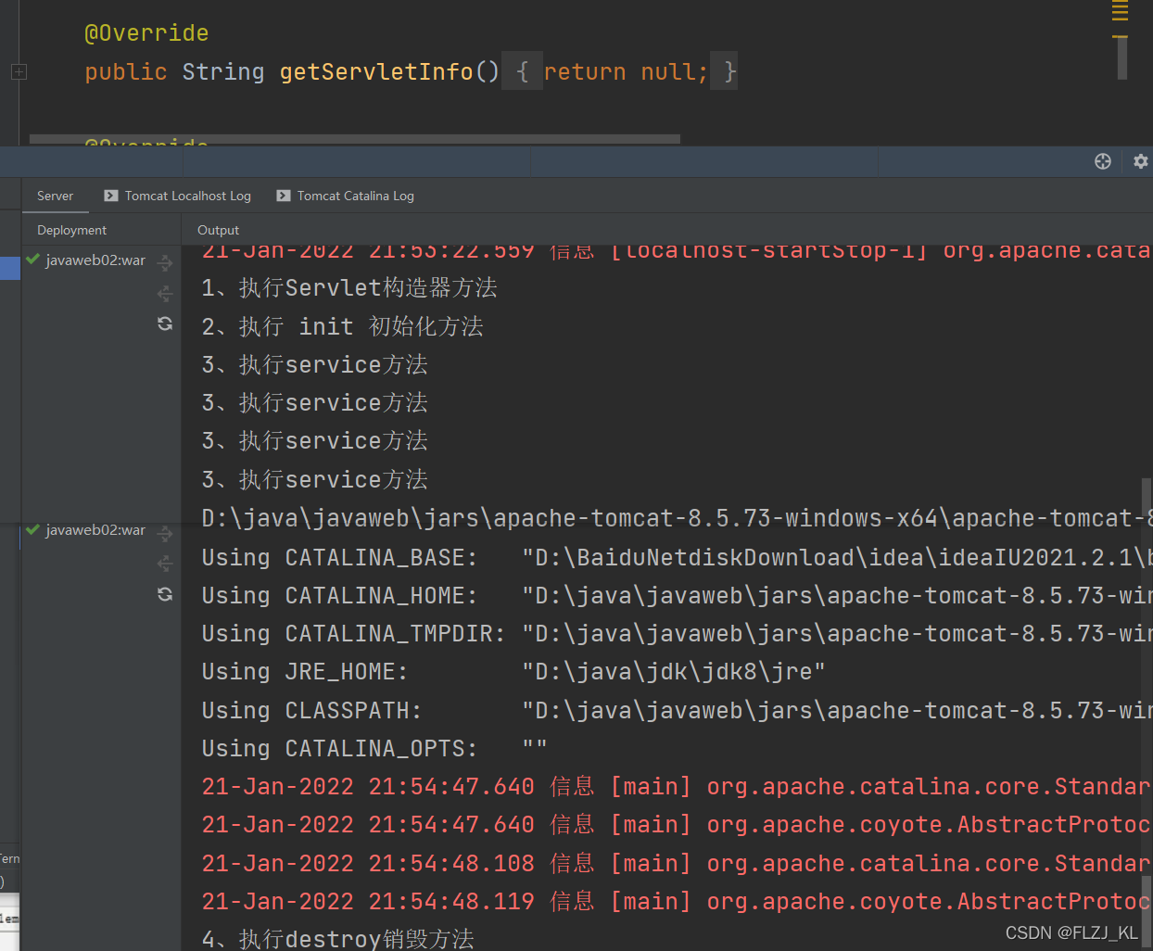1153x951 pixels.
Task: Open the gear settings icon in panel header
Action: 1140,161
